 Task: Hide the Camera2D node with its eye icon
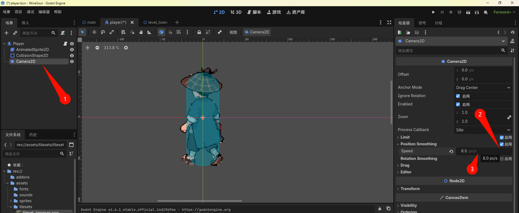point(72,61)
